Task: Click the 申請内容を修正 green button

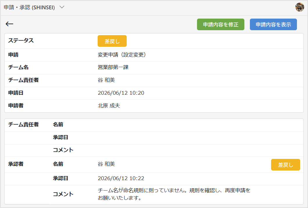Action: point(221,25)
